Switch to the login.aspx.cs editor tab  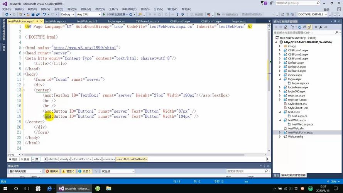coord(116,21)
